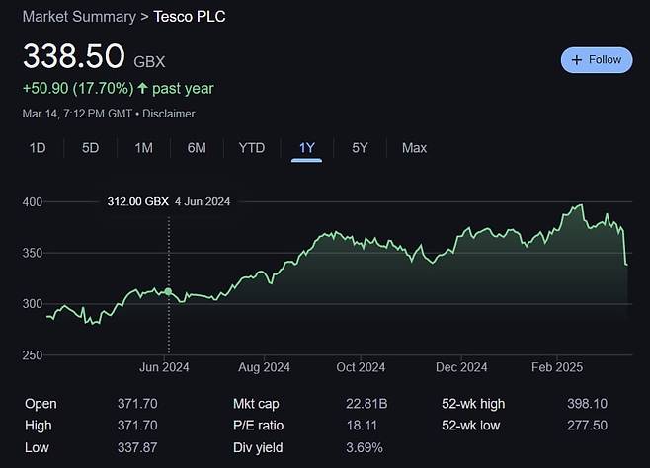Viewport: 650px width, 468px height.
Task: Switch chart to 1D range
Action: (x=38, y=148)
